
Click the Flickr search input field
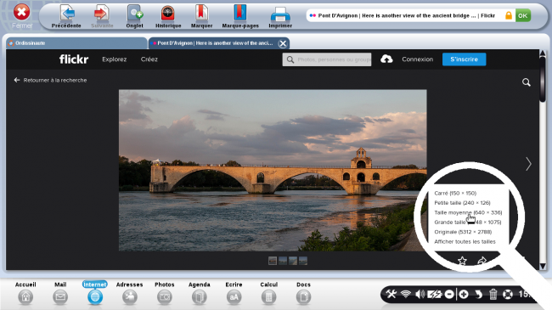[x=327, y=59]
